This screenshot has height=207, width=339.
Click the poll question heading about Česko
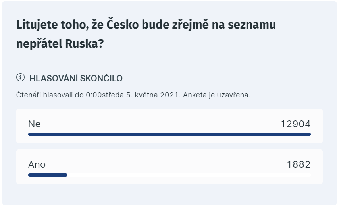[146, 34]
